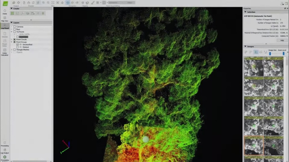Switch to the rayCloud view

(x=5, y=26)
